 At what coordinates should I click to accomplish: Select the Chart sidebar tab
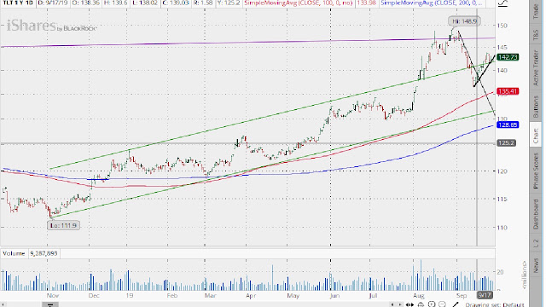tap(537, 136)
